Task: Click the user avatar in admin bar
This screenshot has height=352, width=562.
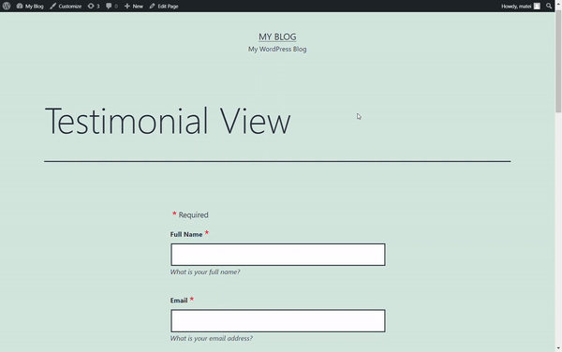Action: (537, 7)
